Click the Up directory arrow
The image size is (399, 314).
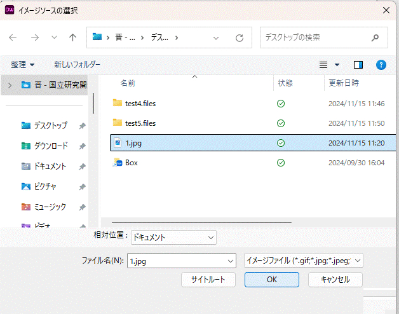[x=72, y=38]
